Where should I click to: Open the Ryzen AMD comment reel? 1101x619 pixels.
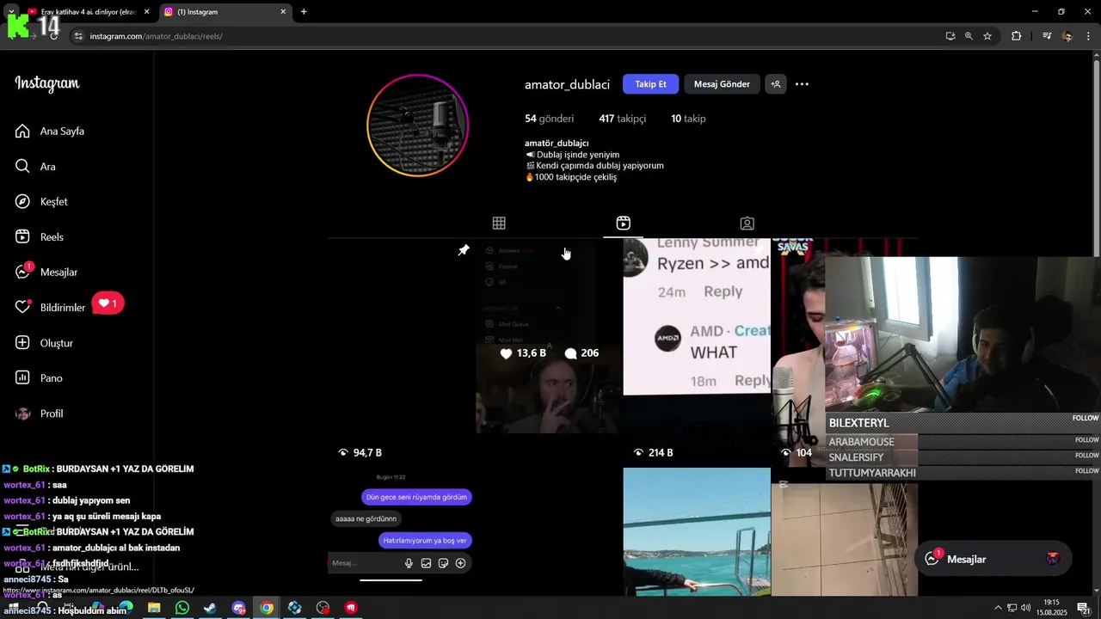[697, 352]
